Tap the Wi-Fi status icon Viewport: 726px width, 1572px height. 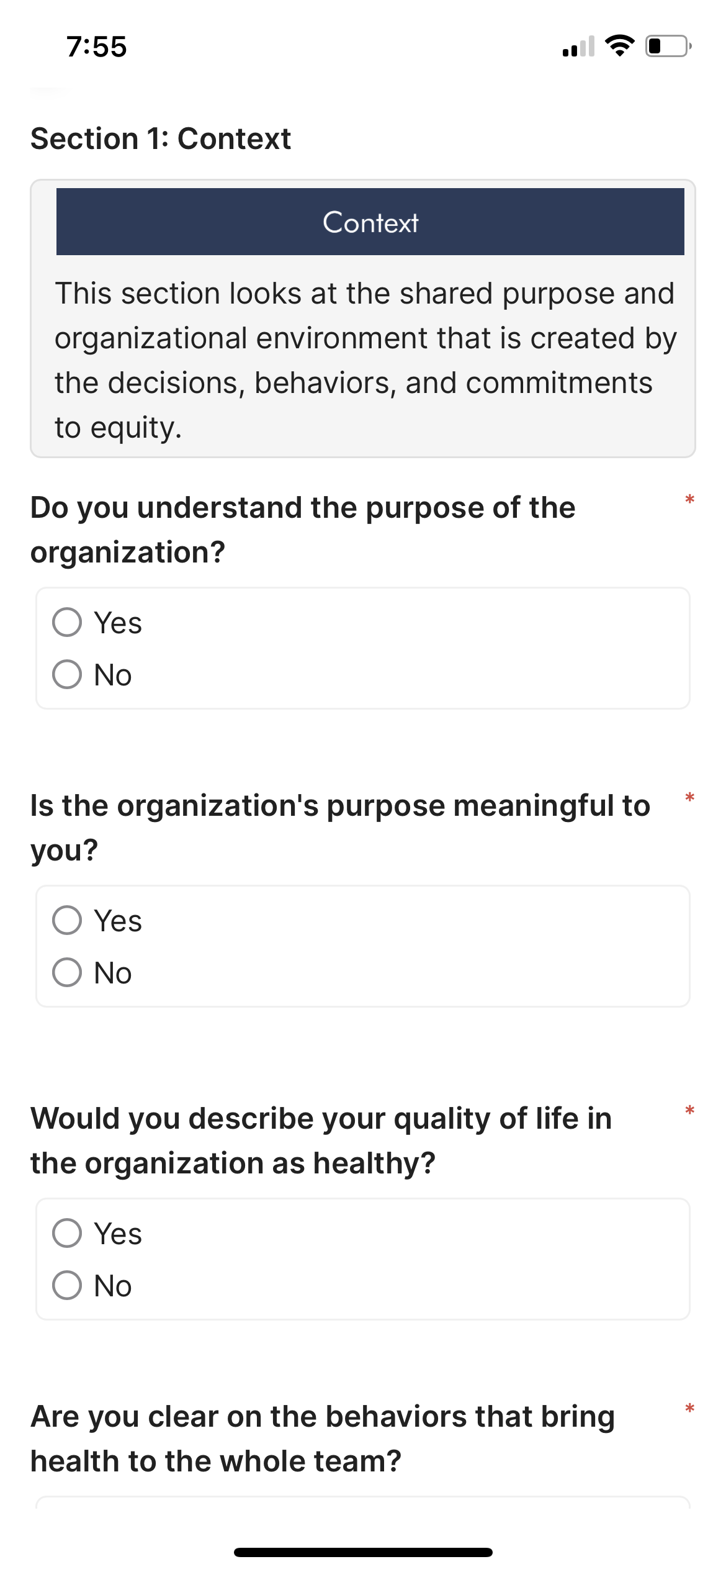619,46
